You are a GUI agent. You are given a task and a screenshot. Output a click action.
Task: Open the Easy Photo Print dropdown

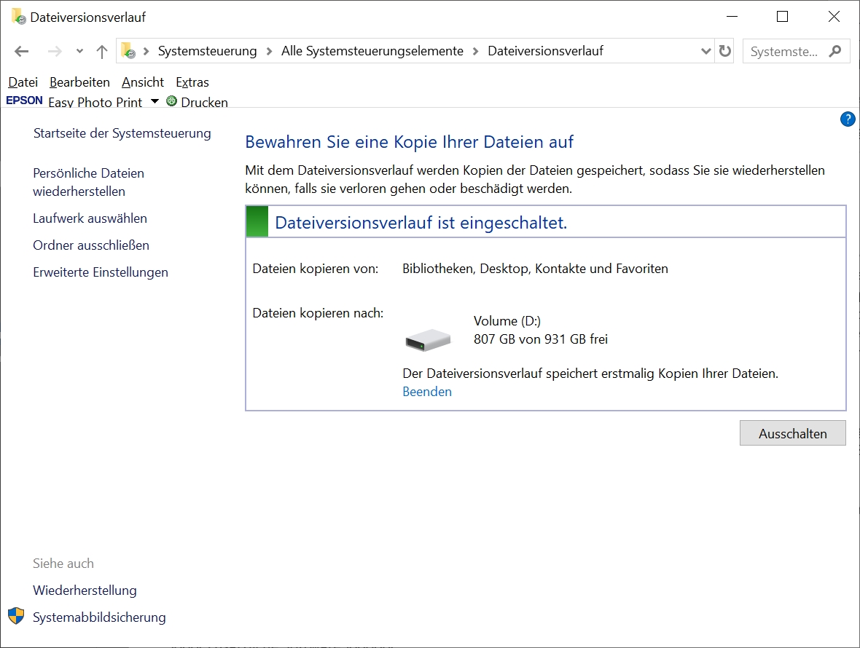[155, 101]
